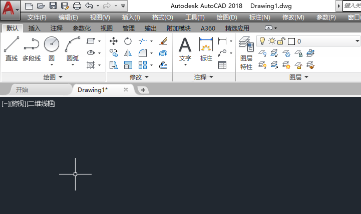The image size is (361, 214).
Task: Activate the Rotate tool
Action: (128, 41)
